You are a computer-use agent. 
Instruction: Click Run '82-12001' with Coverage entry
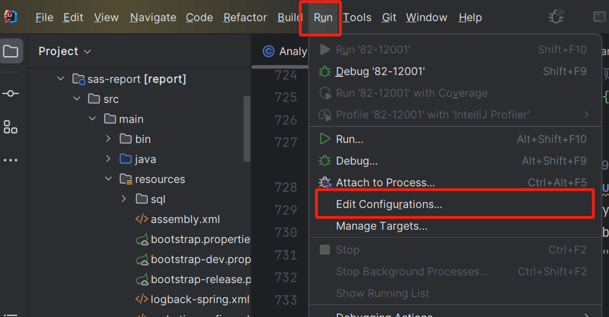pos(455,93)
